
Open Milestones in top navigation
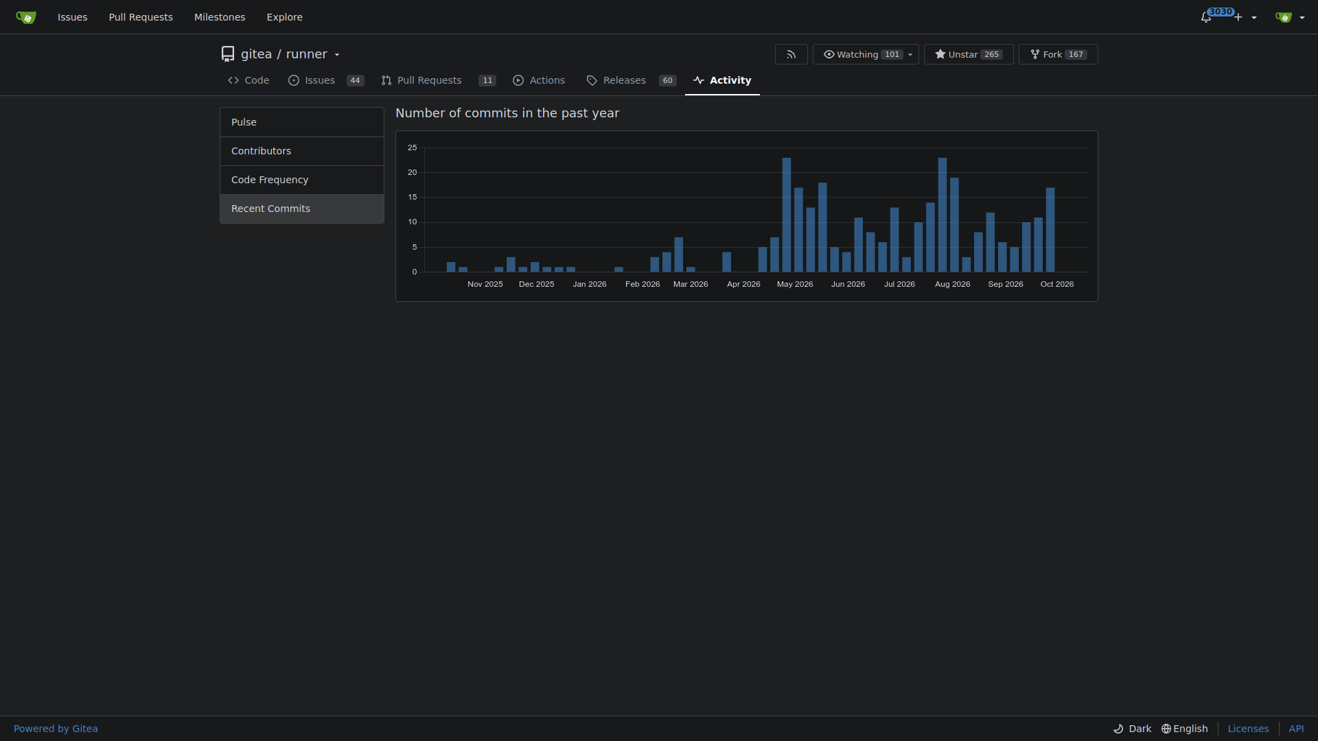[x=220, y=17]
